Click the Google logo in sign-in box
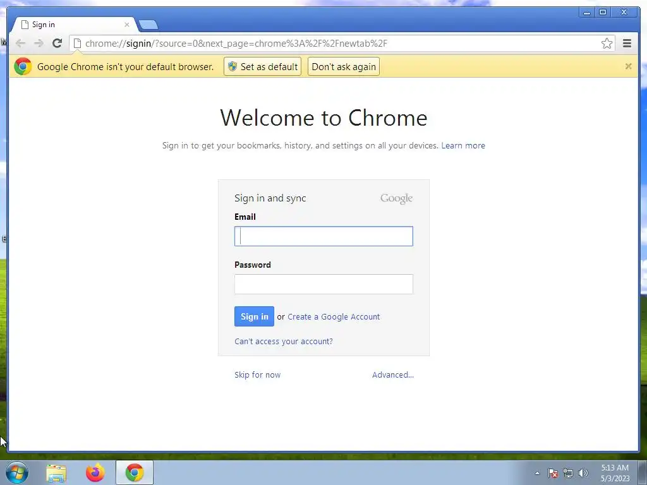647x485 pixels. click(x=396, y=198)
